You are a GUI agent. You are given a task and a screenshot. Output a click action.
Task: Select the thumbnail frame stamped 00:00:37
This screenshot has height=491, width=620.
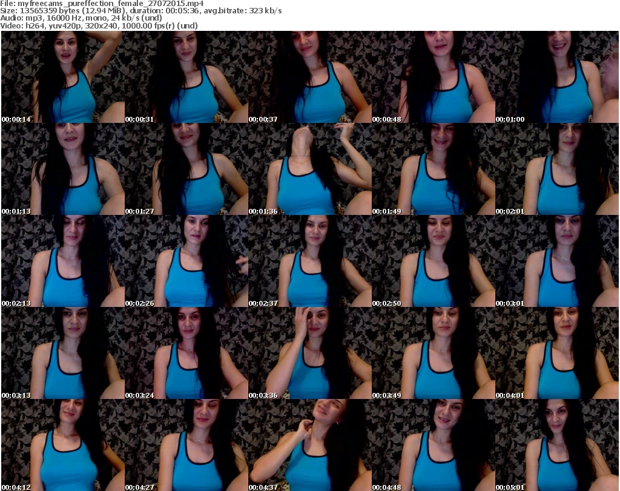point(309,77)
